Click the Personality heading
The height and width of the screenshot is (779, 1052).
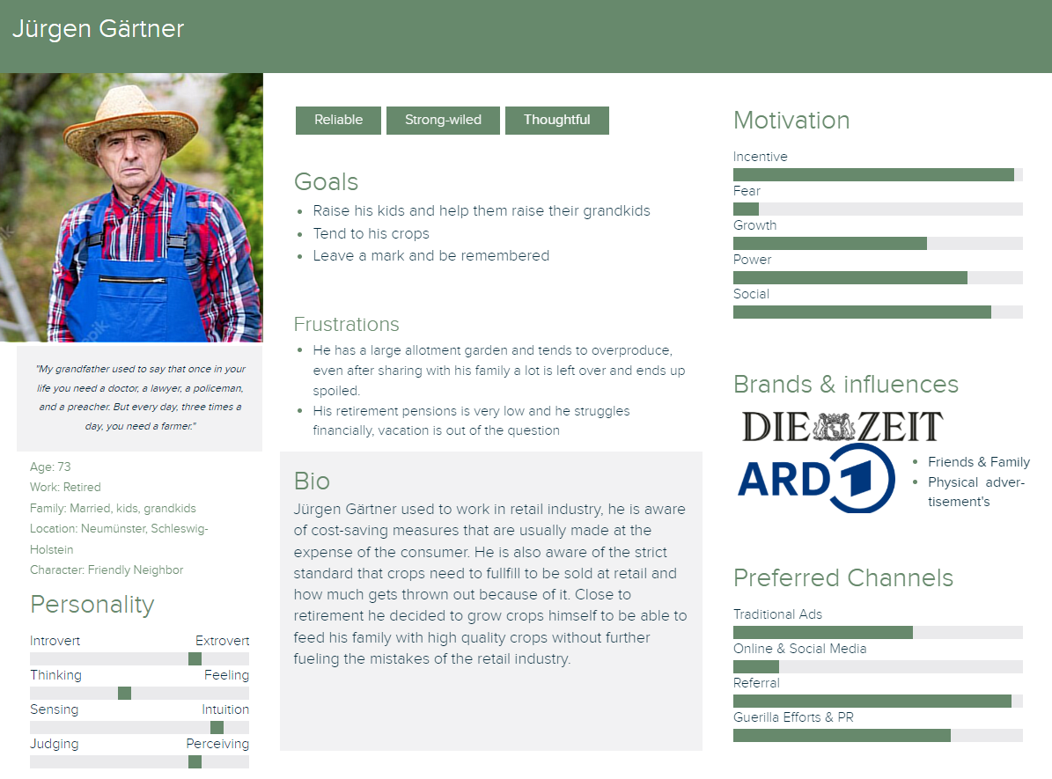92,605
